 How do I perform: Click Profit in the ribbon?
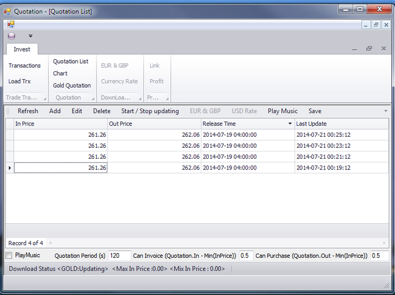(x=156, y=81)
